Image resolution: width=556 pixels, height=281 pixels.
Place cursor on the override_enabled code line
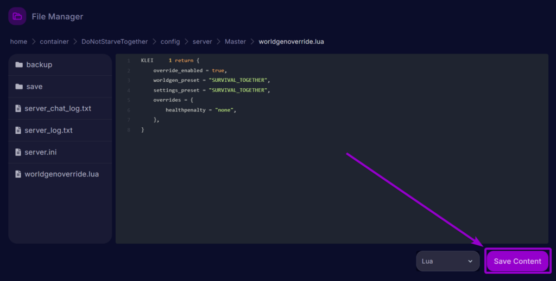(x=189, y=70)
